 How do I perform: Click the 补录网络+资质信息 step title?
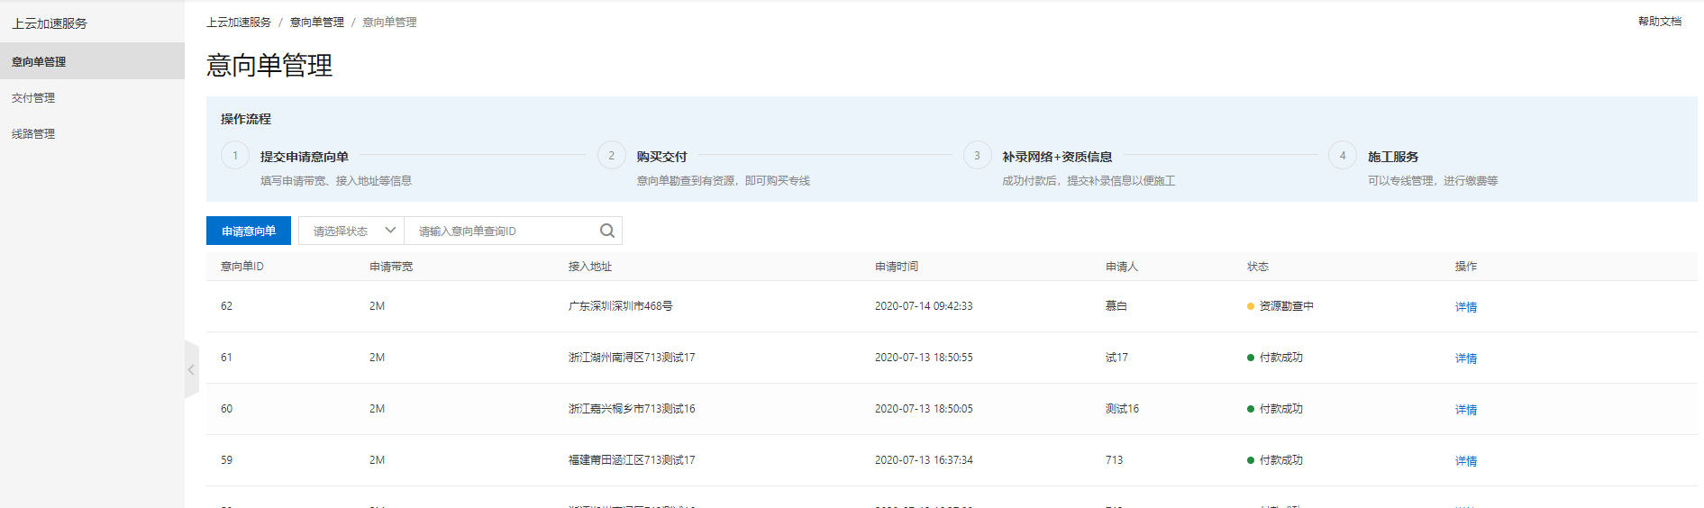pos(1057,156)
